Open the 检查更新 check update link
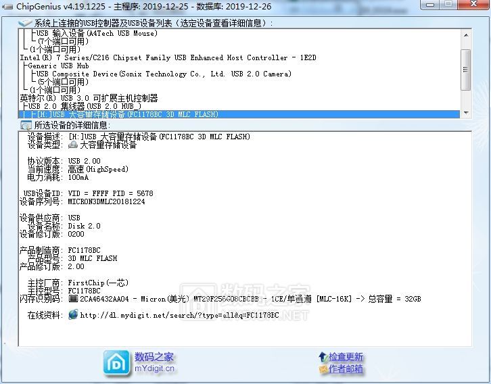This screenshot has width=491, height=384. click(x=346, y=356)
